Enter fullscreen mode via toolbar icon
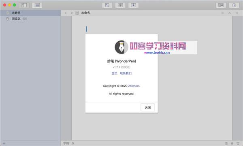 (x=107, y=5)
